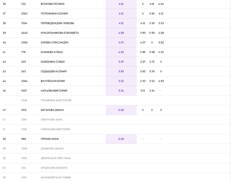Click third attempt 4.08 for КРАСИЛЬНИКОВА
This screenshot has height=182, width=231.
coord(161,33)
